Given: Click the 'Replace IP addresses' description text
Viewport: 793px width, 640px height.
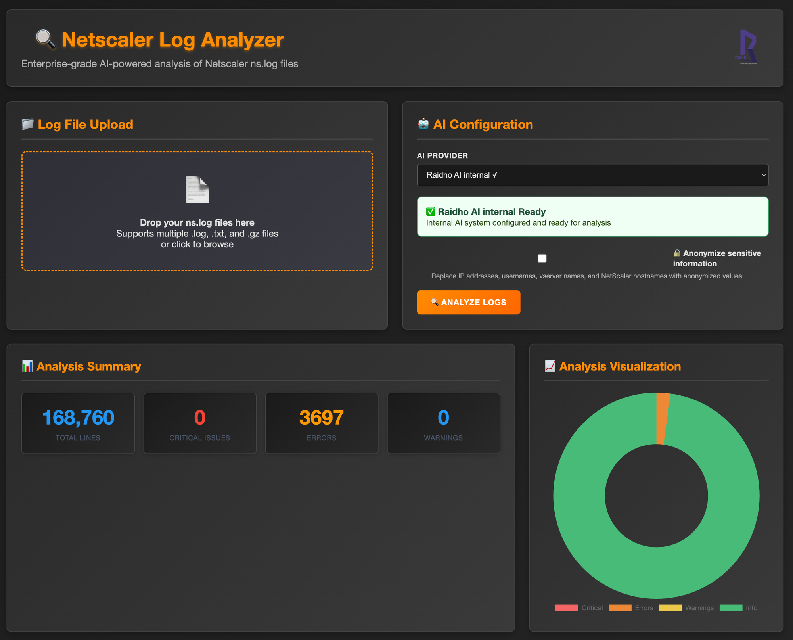Looking at the screenshot, I should (x=586, y=276).
